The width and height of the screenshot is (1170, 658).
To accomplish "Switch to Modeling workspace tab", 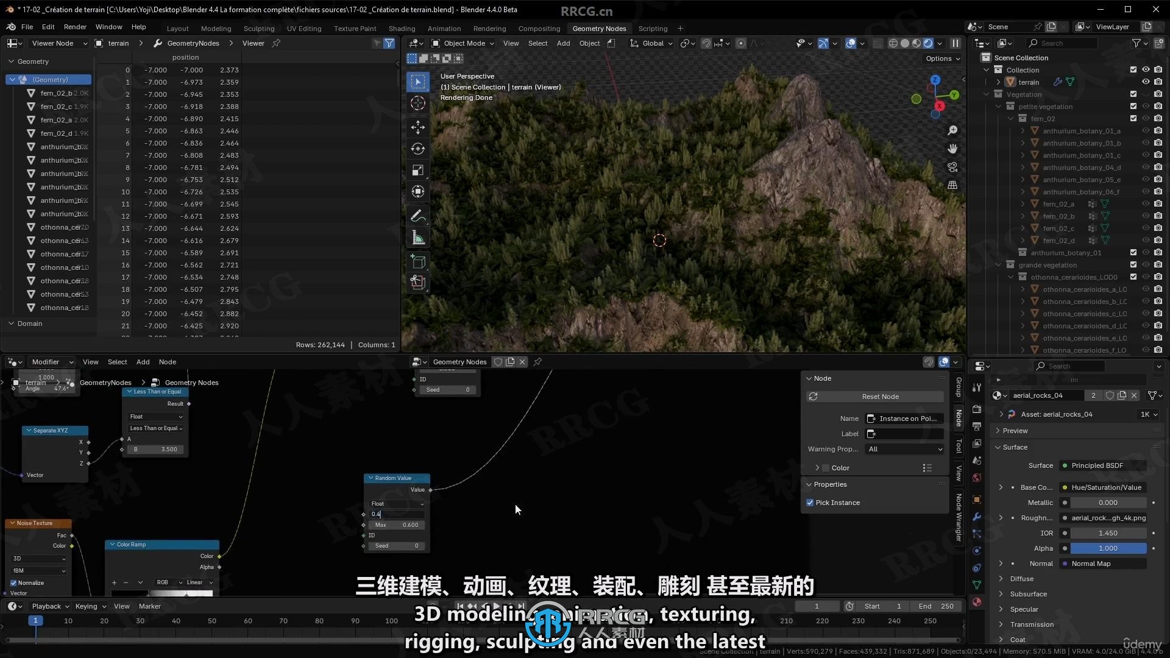I will [x=216, y=29].
